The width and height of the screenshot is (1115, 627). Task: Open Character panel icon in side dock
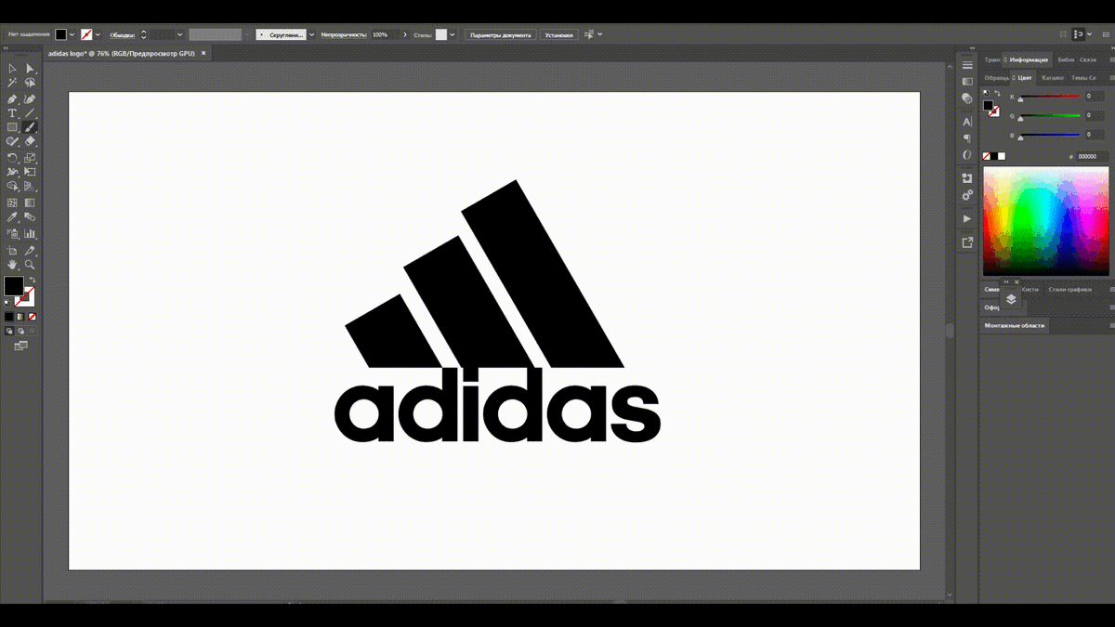[967, 122]
